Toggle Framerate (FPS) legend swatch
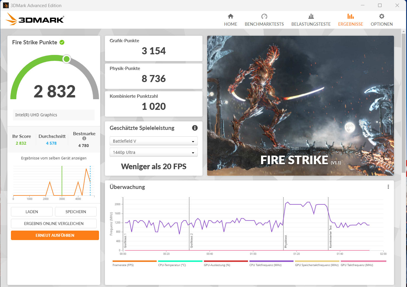Screen dimensions: 407x287 pyautogui.click(x=134, y=261)
